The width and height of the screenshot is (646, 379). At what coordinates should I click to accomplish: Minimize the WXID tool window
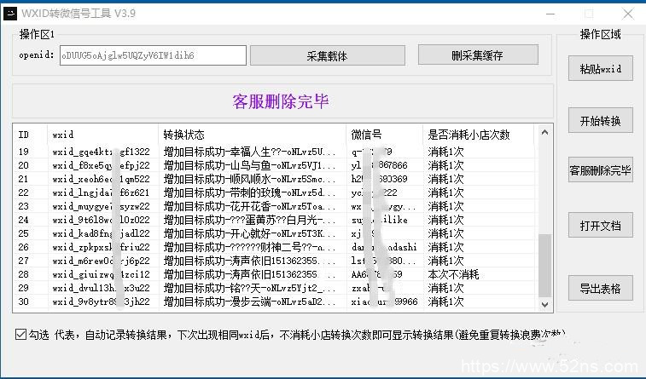pos(550,14)
